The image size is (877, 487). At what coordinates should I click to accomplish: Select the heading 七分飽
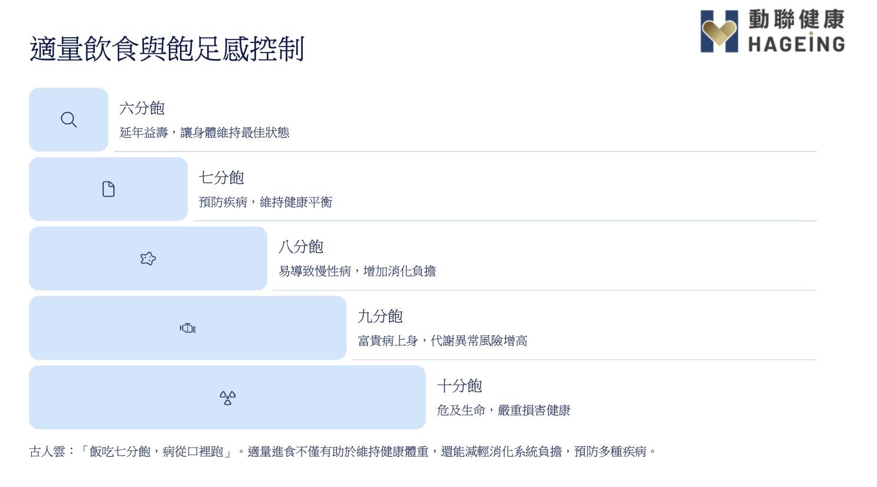coord(221,177)
